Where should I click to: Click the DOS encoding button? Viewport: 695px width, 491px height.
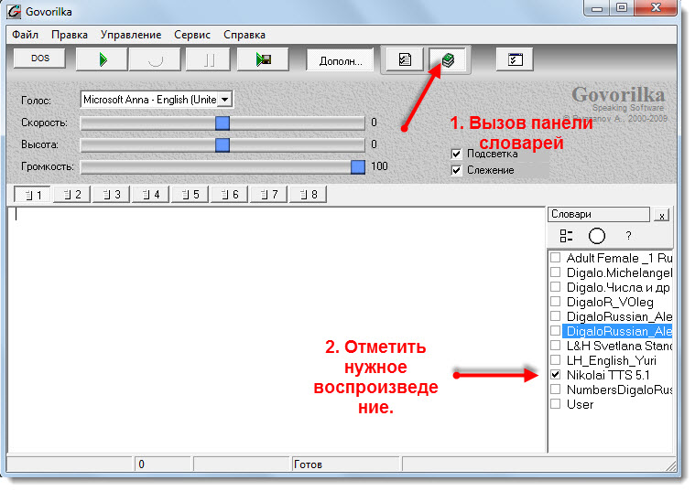click(x=39, y=59)
